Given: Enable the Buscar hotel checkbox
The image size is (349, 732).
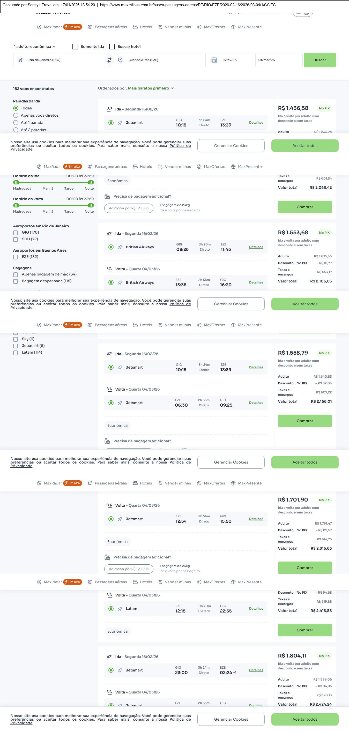Looking at the screenshot, I should tap(112, 47).
